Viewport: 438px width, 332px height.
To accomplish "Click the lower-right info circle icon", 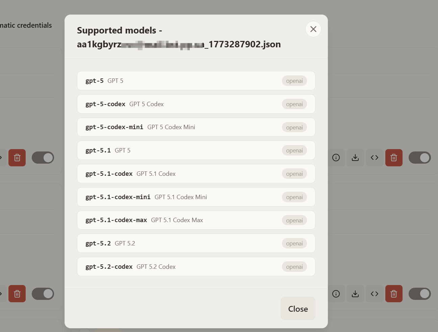I will click(336, 294).
